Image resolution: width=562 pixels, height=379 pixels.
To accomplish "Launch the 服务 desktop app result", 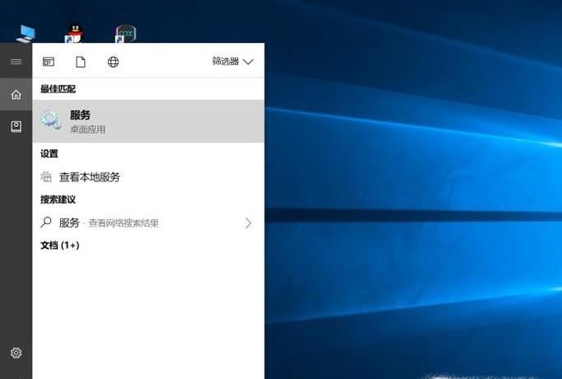I will (148, 121).
